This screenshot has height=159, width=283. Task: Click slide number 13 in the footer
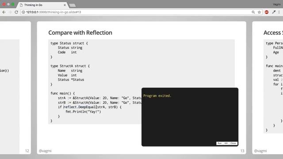click(242, 151)
